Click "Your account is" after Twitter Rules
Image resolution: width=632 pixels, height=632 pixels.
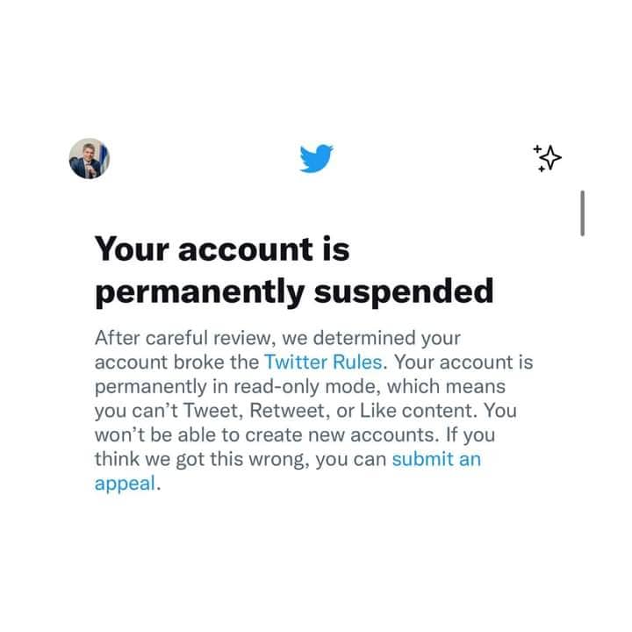[463, 362]
